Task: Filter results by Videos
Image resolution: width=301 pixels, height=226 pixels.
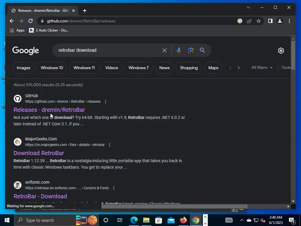Action: pyautogui.click(x=111, y=68)
